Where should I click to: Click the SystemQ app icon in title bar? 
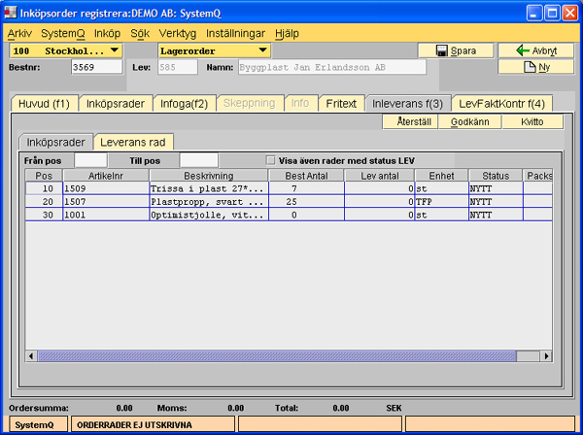point(11,13)
